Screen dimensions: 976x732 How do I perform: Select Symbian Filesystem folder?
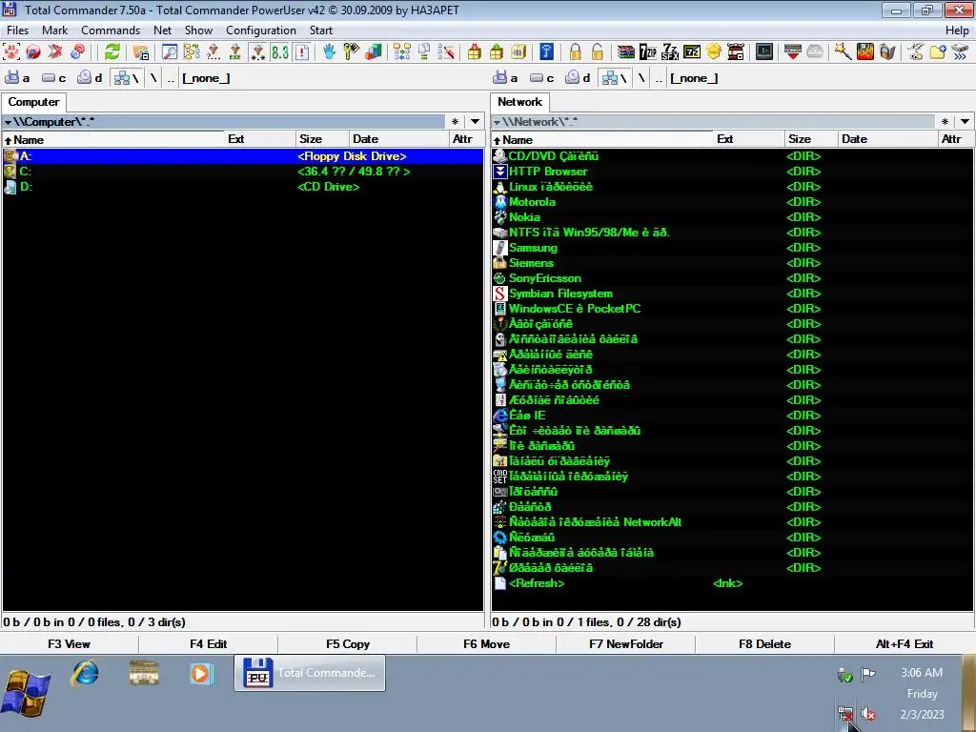(x=733, y=294)
